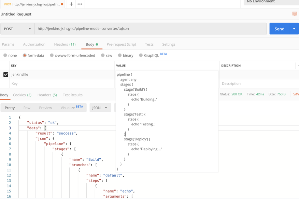Click the Send button

coord(280,29)
